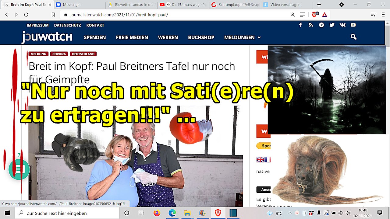390x219 pixels.
Task: Open Cortana circle in taskbar
Action: [127, 213]
